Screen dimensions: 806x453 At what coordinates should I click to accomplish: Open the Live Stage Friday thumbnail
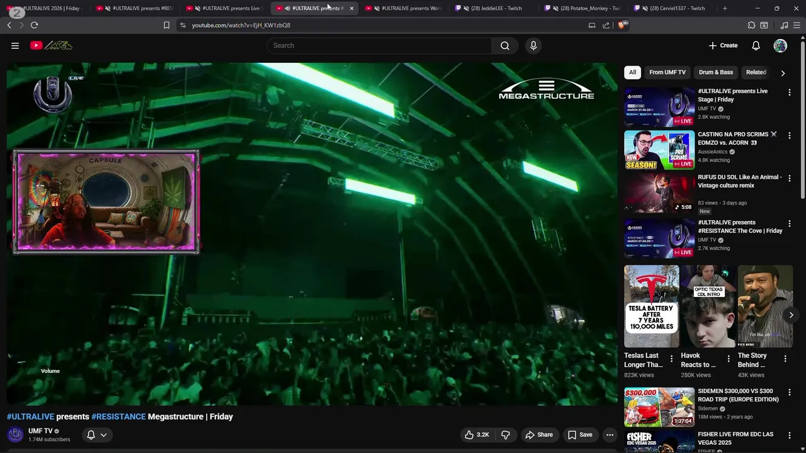659,107
